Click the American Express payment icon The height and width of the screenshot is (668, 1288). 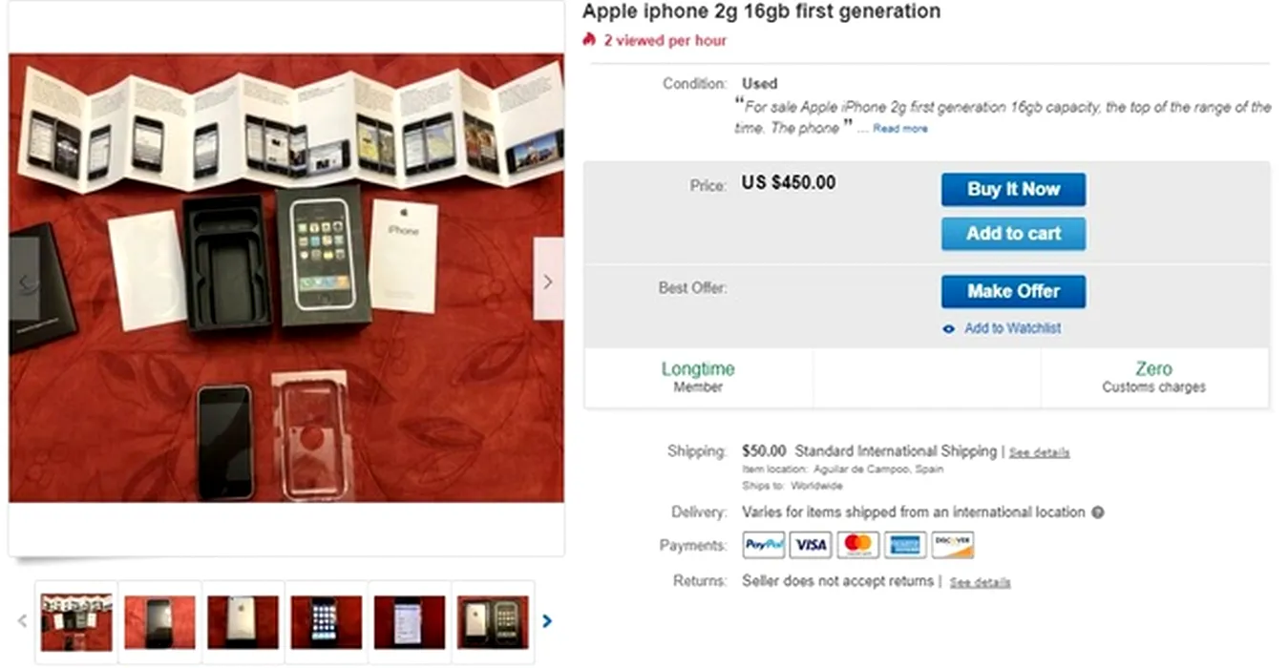[905, 545]
